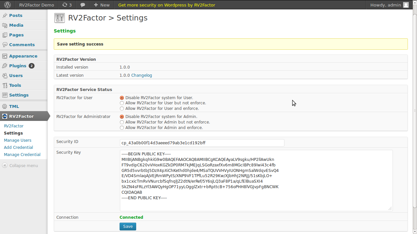This screenshot has height=234, width=417.
Task: Open the RV2Factor top-level menu
Action: (x=21, y=116)
